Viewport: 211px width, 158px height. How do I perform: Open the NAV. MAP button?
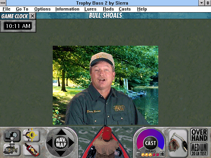[61, 143]
